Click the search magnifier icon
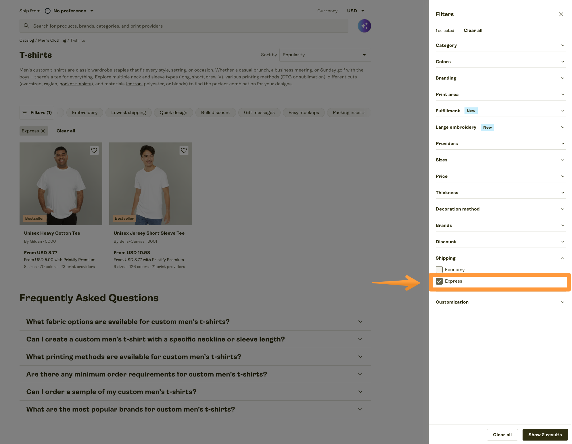 (x=26, y=26)
